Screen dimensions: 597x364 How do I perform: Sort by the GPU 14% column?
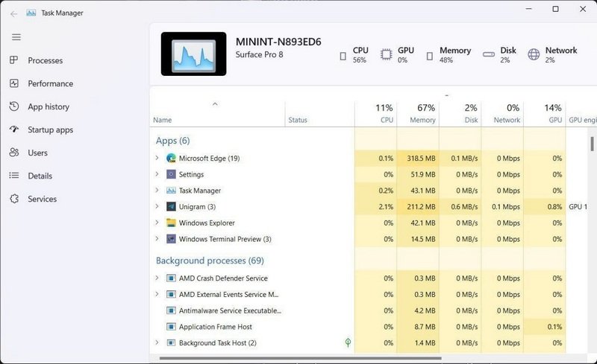click(545, 114)
